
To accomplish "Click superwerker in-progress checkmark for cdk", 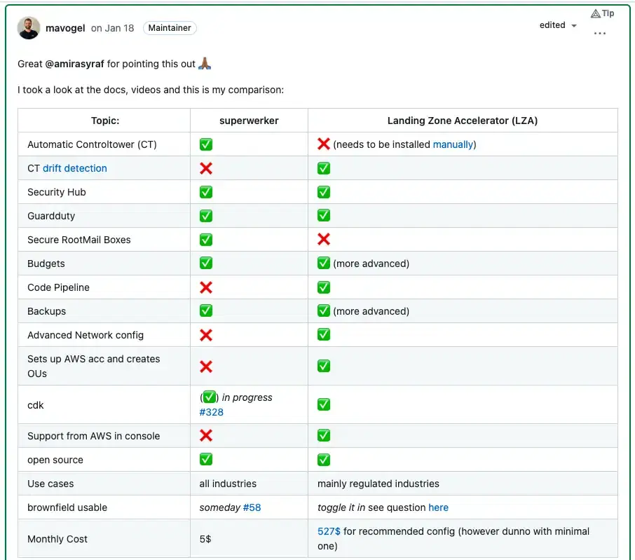I will tap(209, 397).
